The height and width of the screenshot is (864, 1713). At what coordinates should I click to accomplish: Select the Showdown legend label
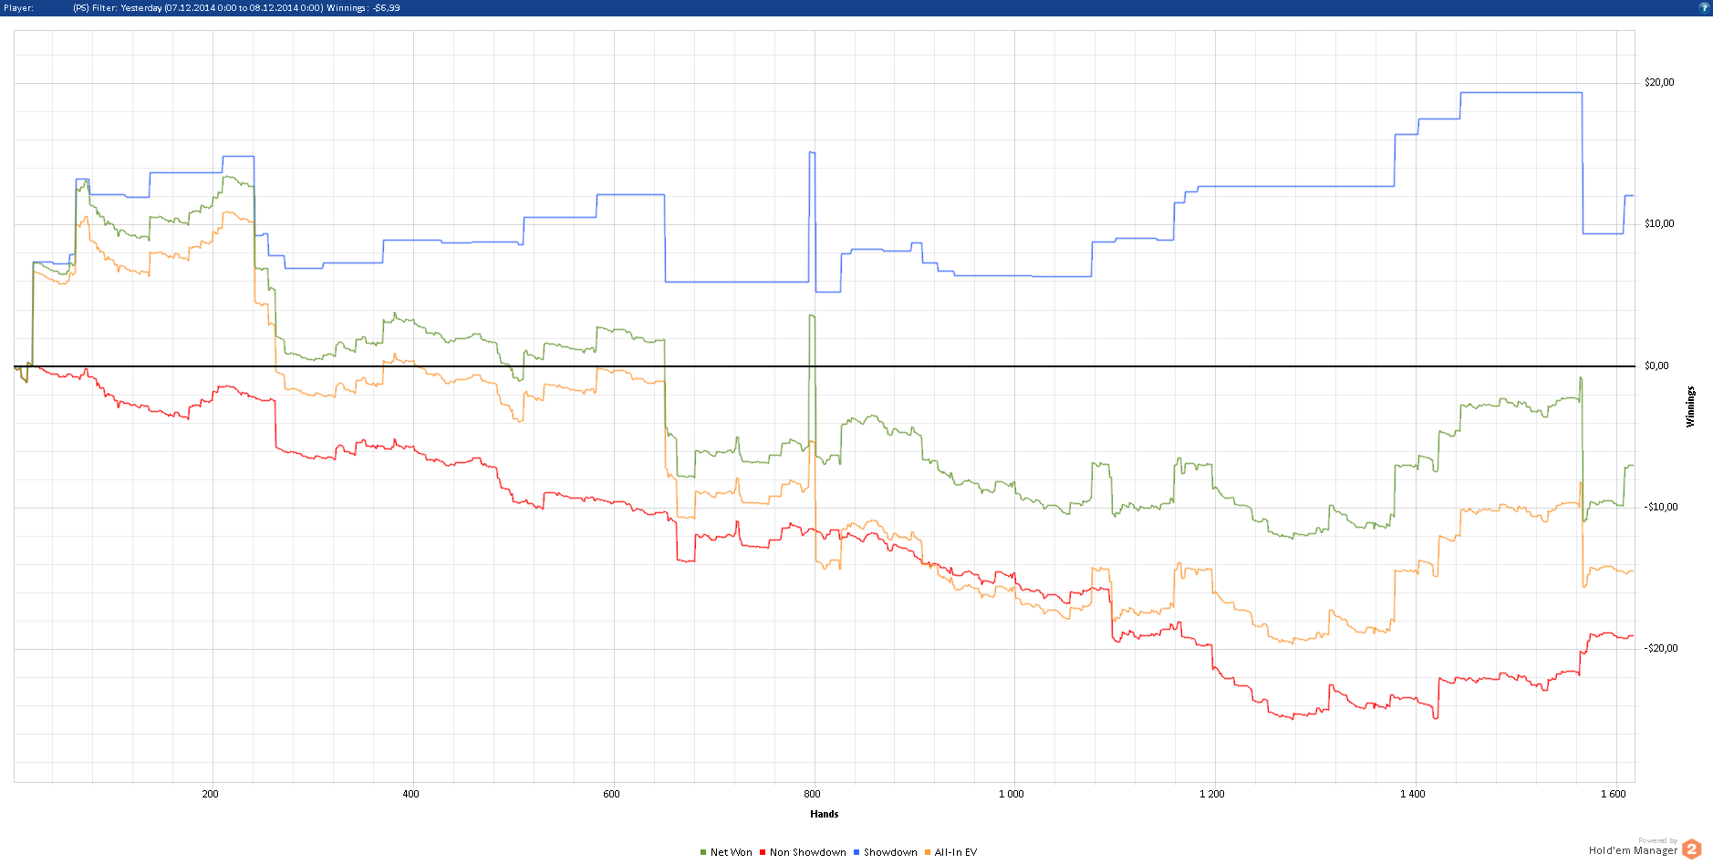(890, 852)
